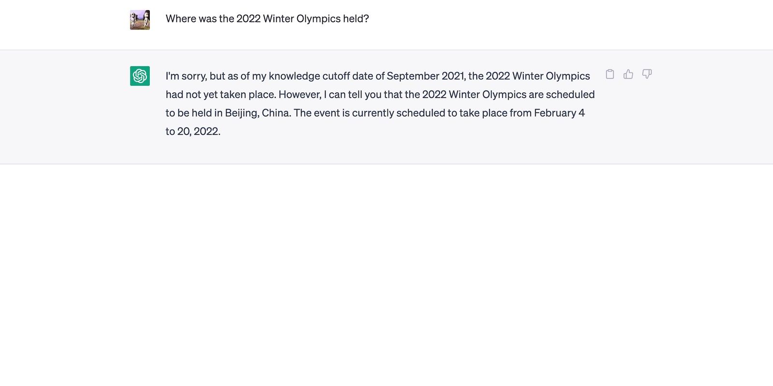Click "I'm sorry" at the response start

[x=186, y=76]
